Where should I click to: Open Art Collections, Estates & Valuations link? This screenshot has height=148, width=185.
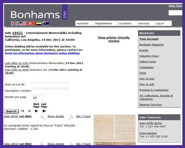tap(156, 97)
